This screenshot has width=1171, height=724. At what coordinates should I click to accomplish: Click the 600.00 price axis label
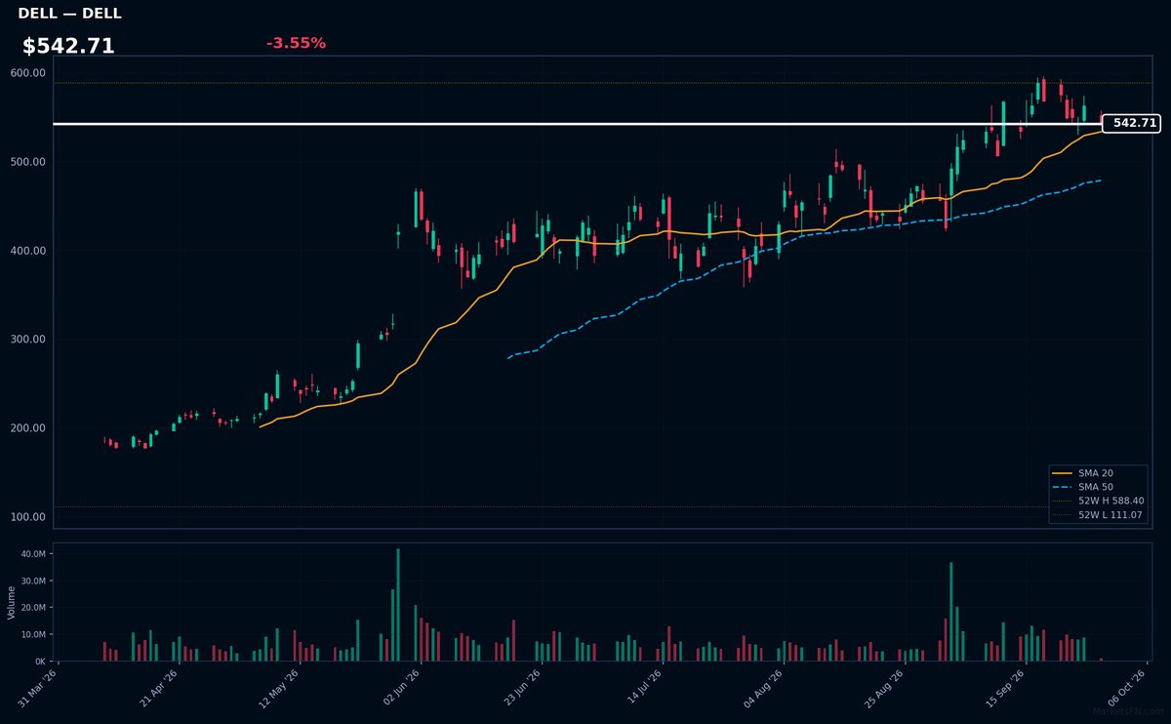pos(27,73)
